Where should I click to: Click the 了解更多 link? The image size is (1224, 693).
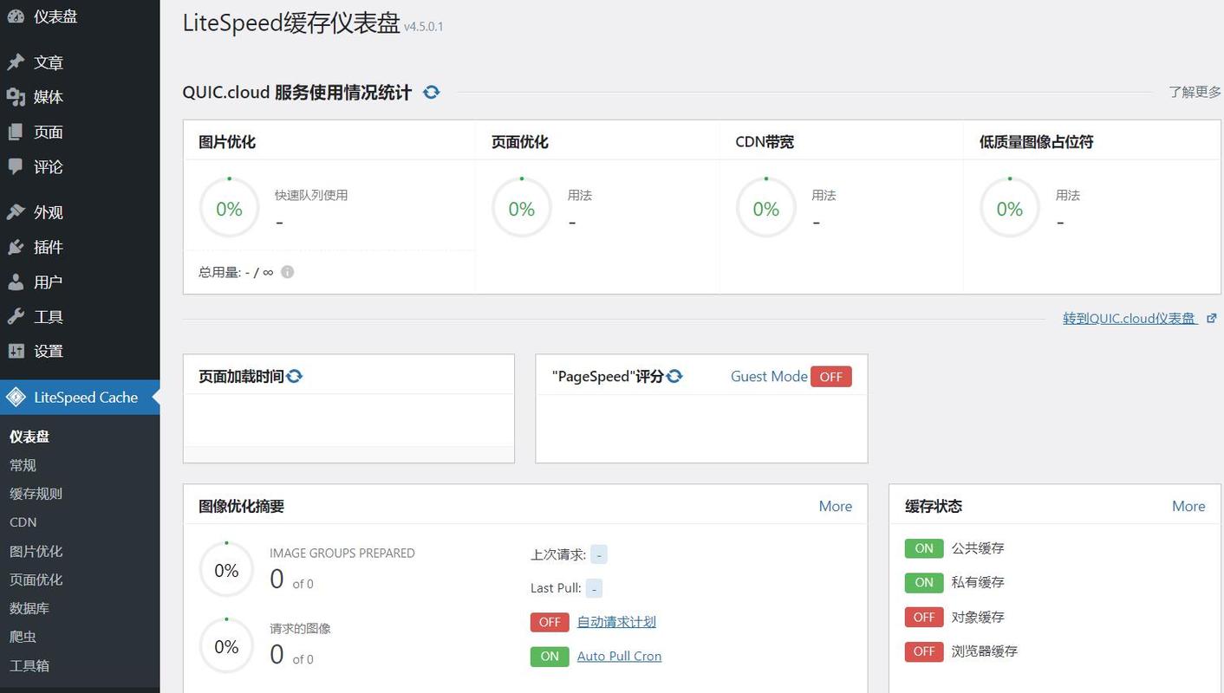1195,92
